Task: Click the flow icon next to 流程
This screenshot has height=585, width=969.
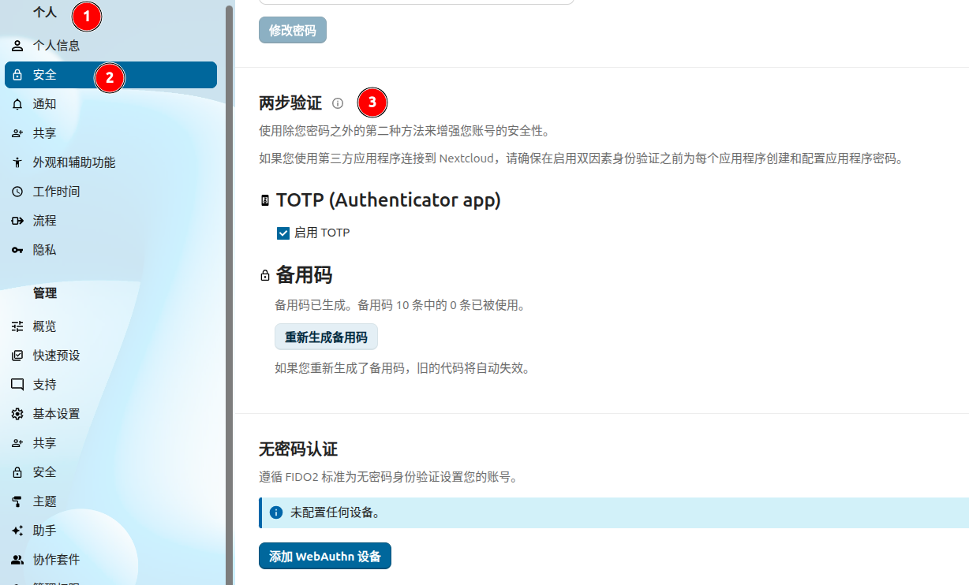Action: 17,221
